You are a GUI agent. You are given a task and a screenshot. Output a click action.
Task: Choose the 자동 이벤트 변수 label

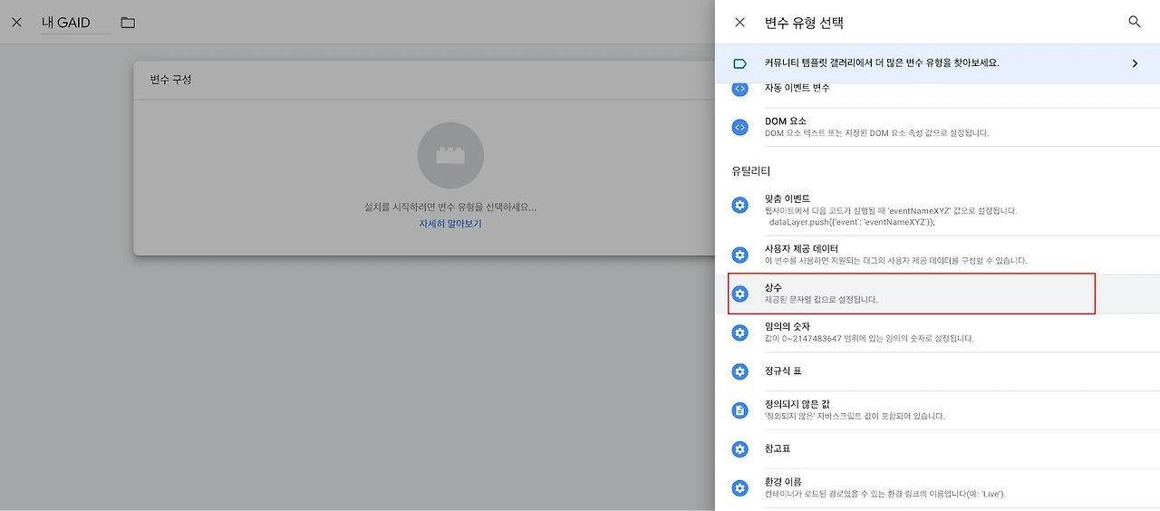pyautogui.click(x=797, y=88)
